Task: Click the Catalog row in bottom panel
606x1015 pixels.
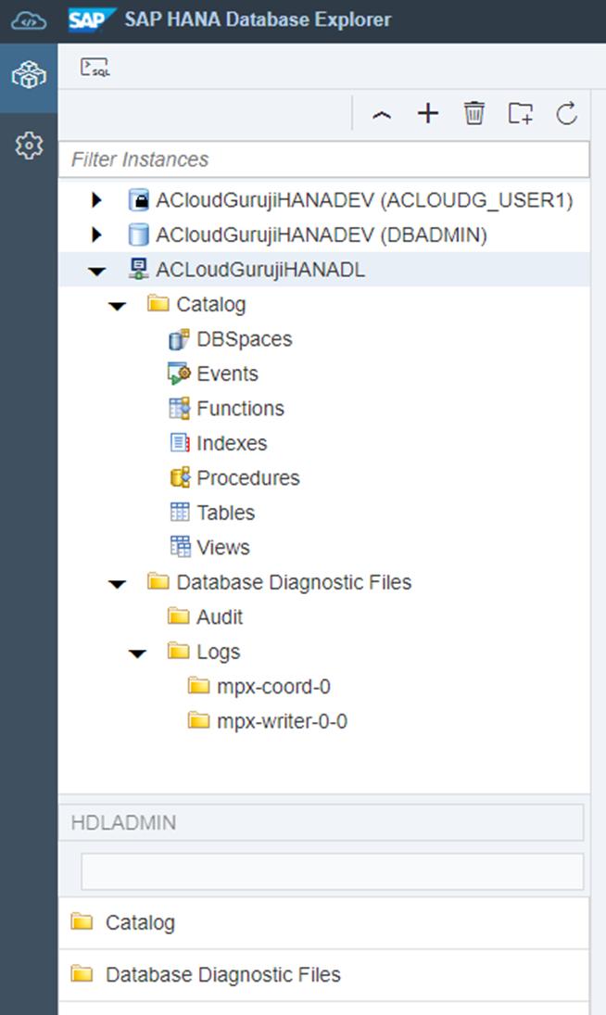Action: click(x=139, y=923)
